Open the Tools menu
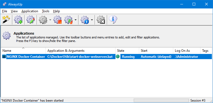The image size is (213, 103). pyautogui.click(x=46, y=11)
